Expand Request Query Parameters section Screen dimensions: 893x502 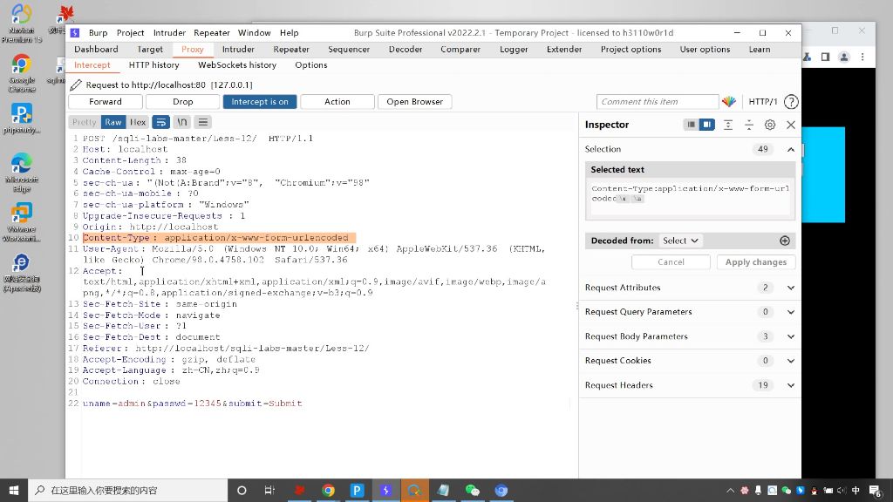tap(790, 312)
